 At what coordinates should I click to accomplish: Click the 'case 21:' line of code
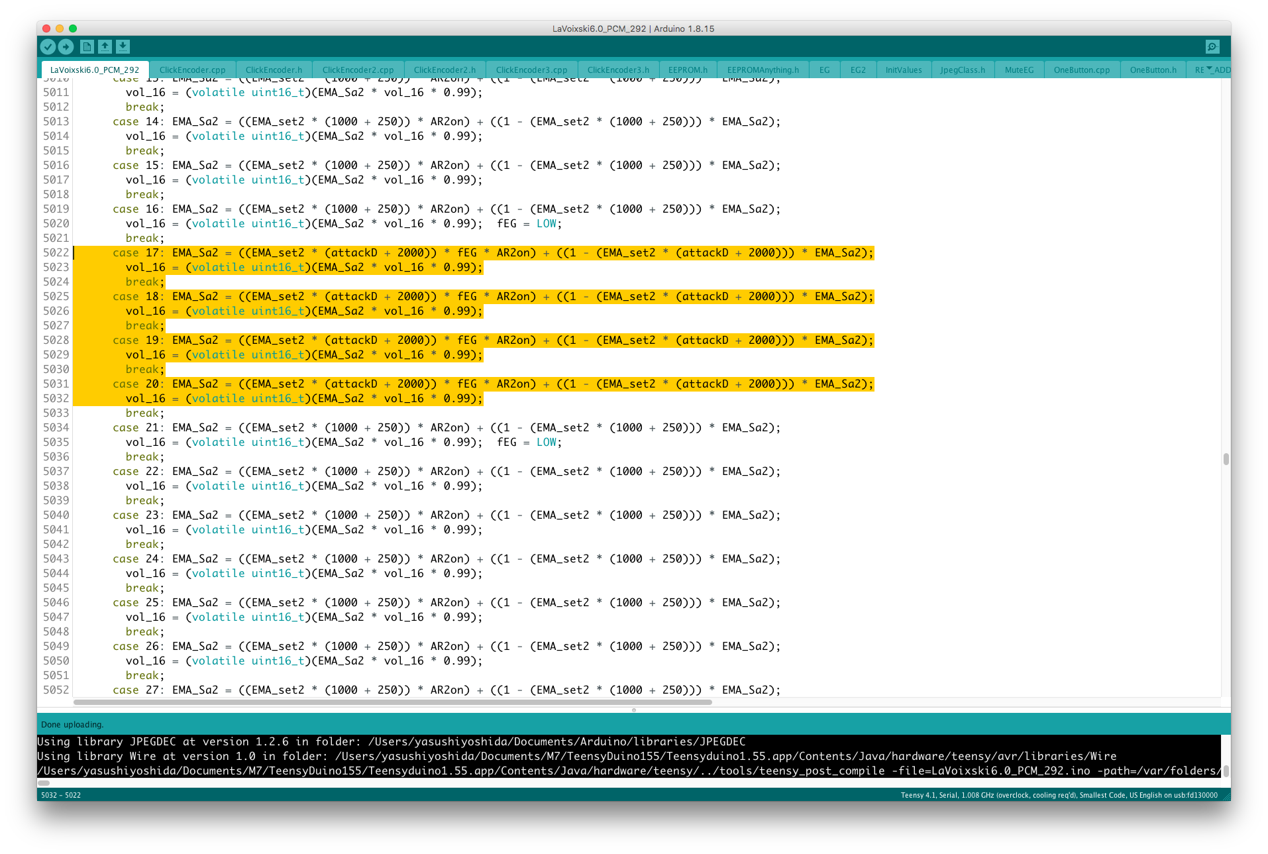point(447,427)
